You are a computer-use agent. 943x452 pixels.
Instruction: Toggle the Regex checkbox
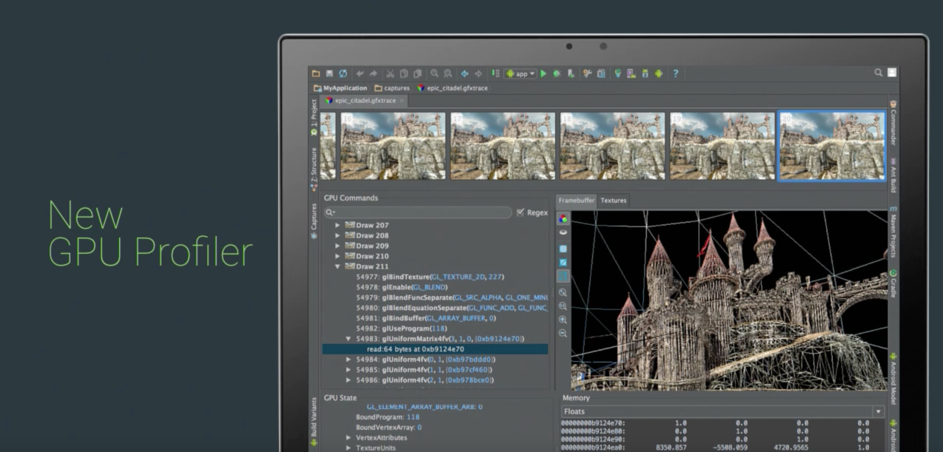coord(520,213)
